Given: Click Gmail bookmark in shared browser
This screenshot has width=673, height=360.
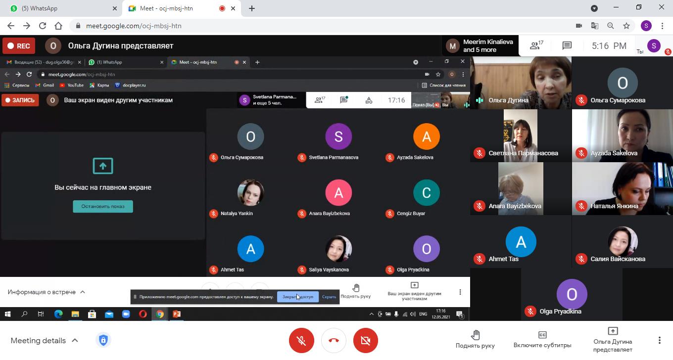Looking at the screenshot, I should 45,85.
